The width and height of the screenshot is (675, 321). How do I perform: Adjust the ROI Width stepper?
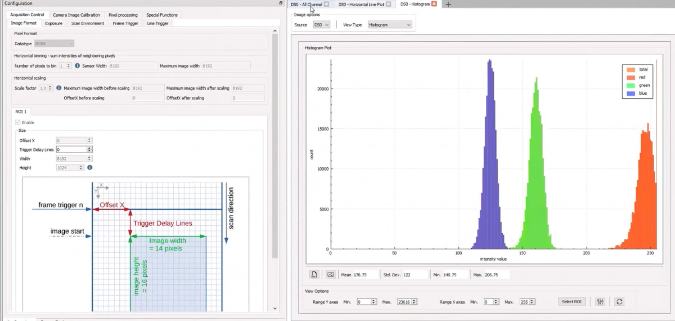pos(89,158)
